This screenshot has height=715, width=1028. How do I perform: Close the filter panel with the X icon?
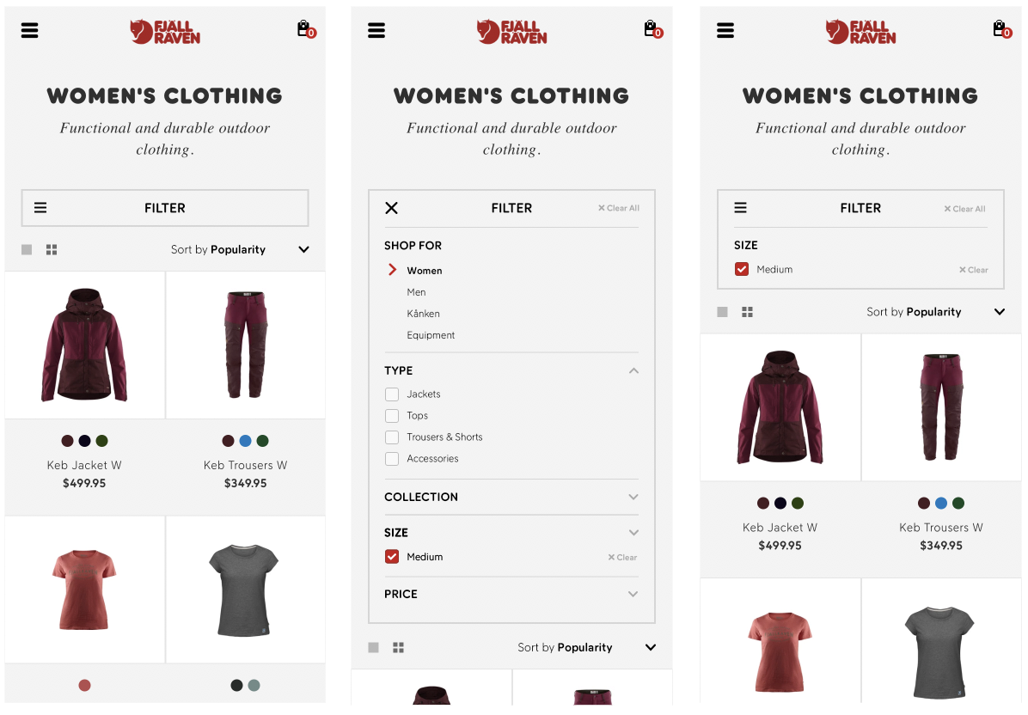pyautogui.click(x=391, y=208)
